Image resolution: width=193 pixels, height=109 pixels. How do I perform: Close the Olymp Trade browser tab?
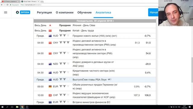38,2
